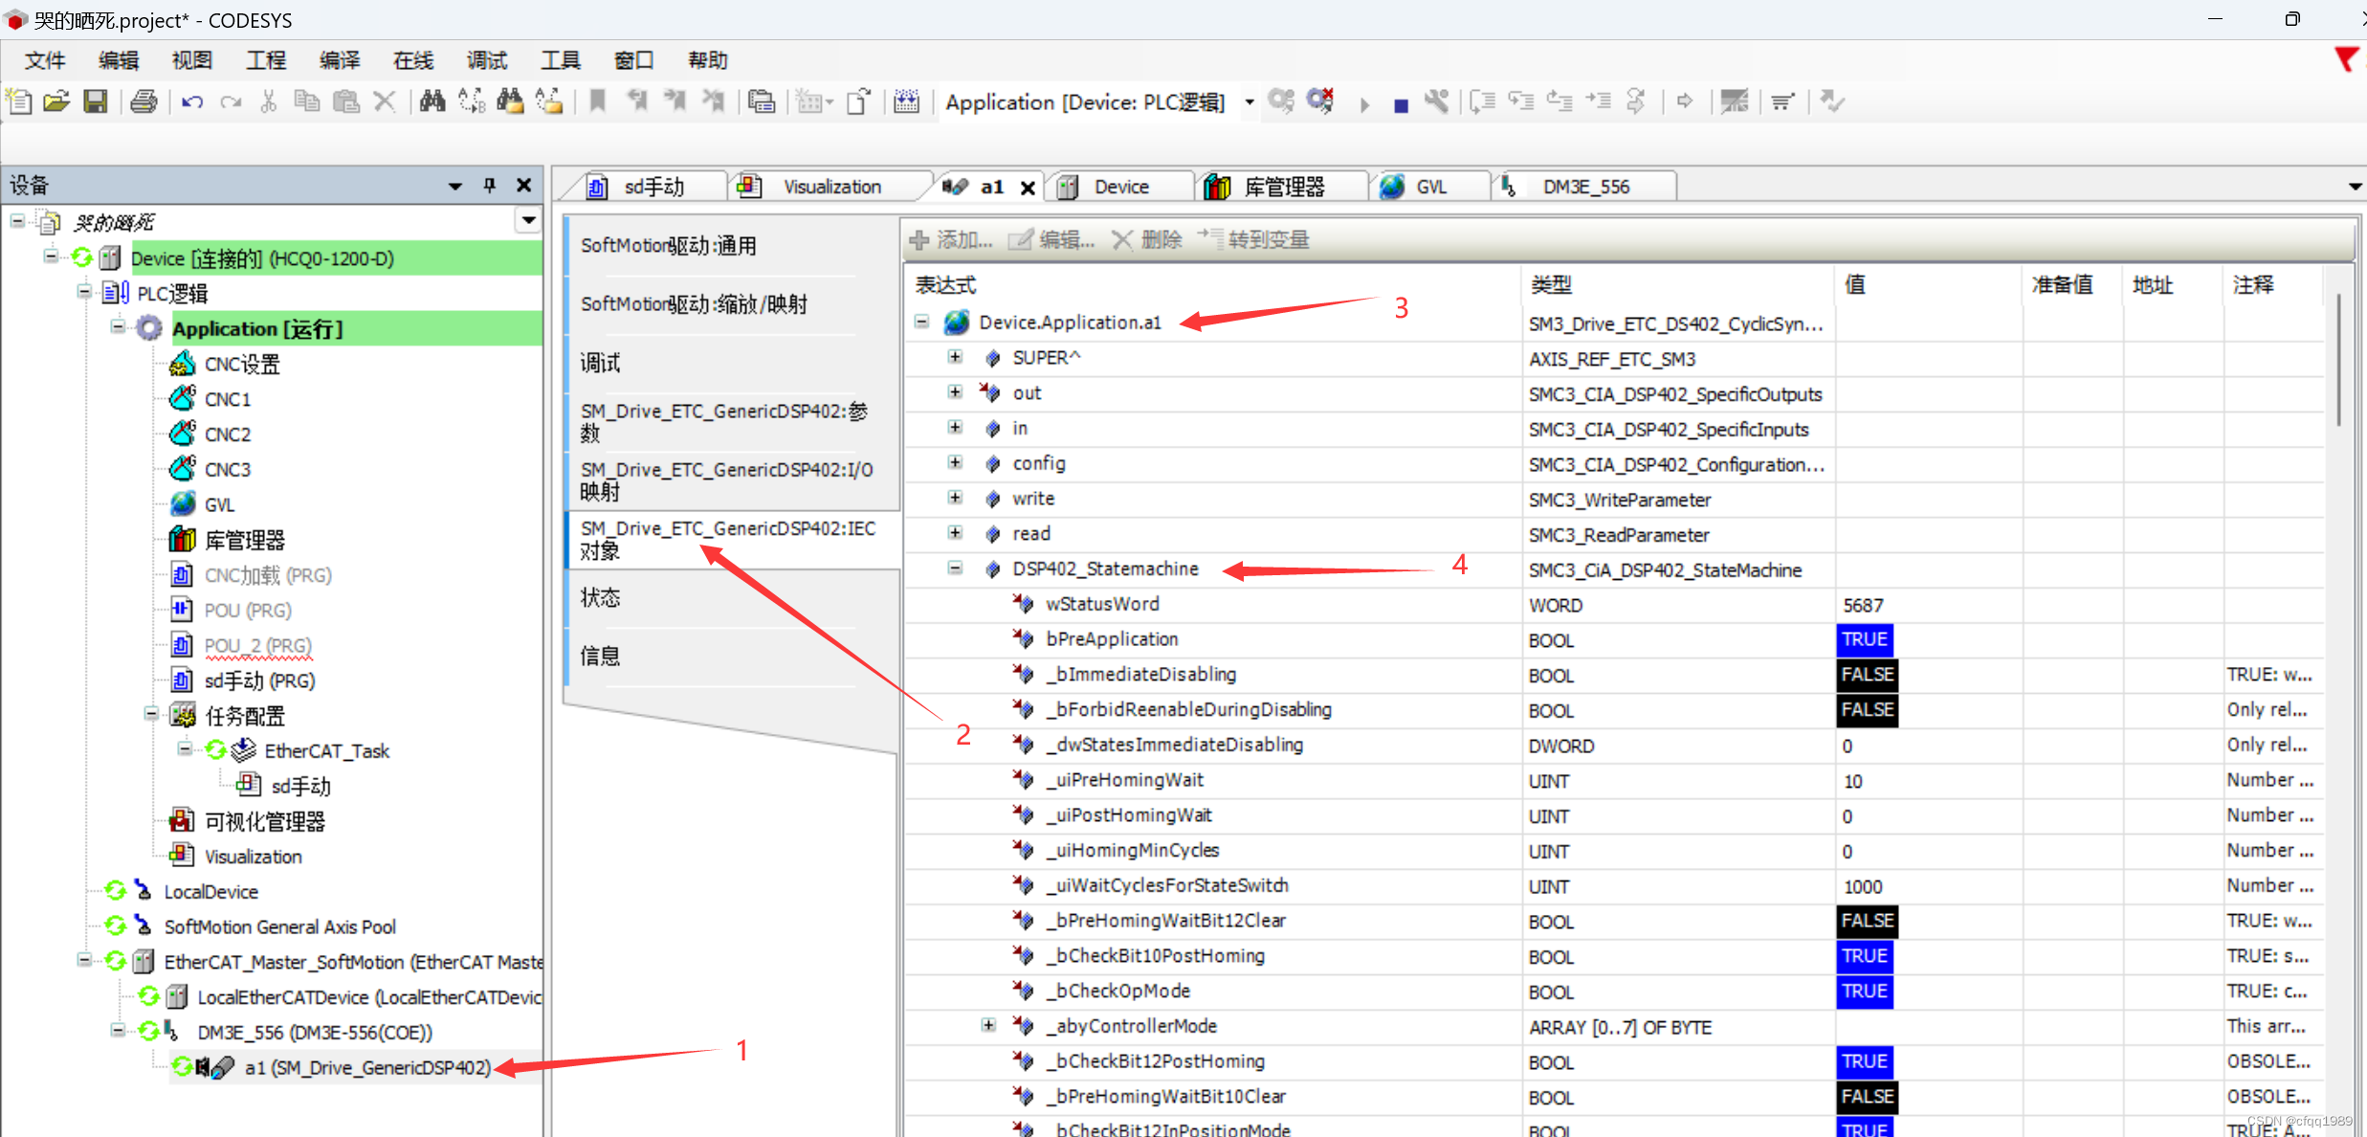Toggle _bImmediateDisabling FALSE value cell
The image size is (2367, 1137).
coord(1867,675)
